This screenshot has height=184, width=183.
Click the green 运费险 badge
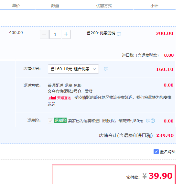click(60, 121)
